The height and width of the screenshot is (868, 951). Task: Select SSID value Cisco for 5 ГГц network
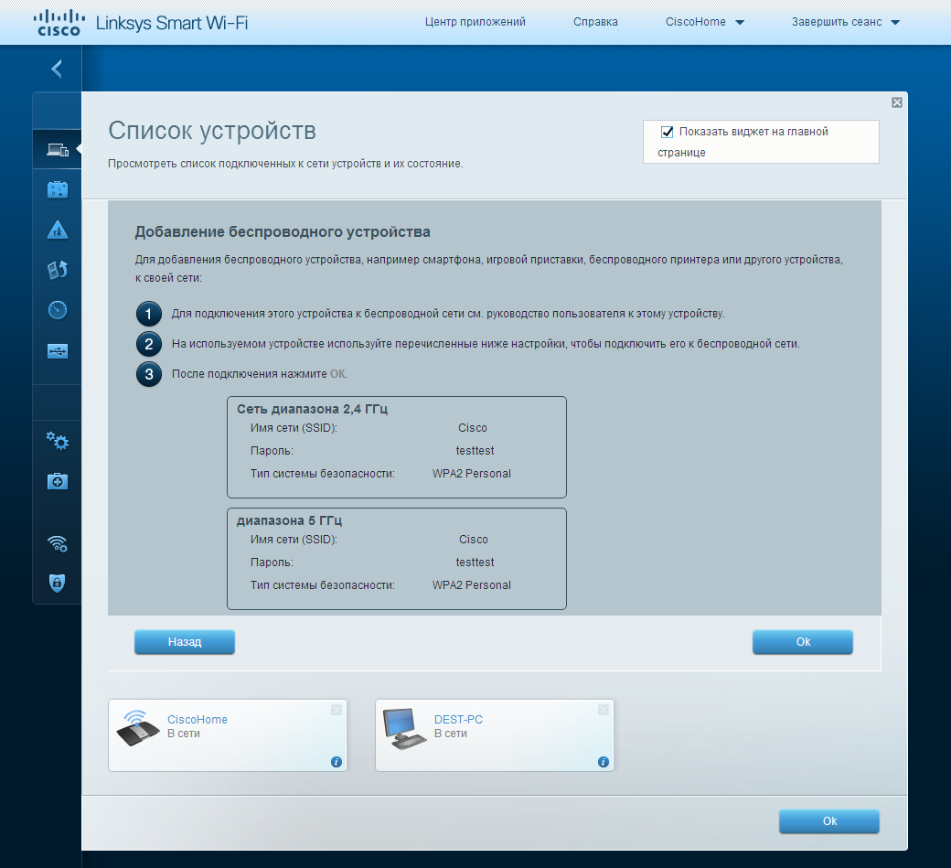point(473,540)
